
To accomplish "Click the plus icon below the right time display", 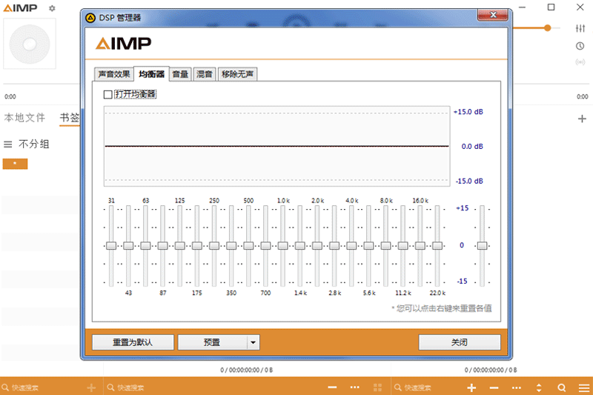I will pos(582,119).
